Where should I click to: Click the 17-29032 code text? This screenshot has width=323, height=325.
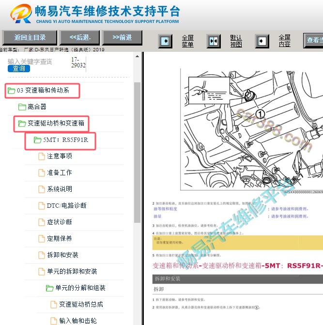point(78,62)
